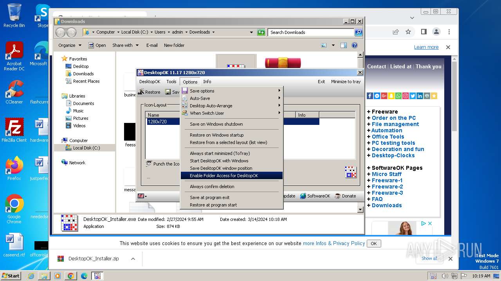Image resolution: width=501 pixels, height=281 pixels.
Task: Toggle Restore on Windows startup
Action: (216, 135)
